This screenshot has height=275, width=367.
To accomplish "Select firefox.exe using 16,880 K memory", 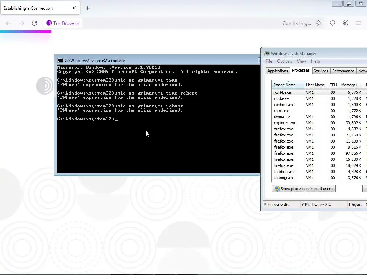I will [x=319, y=159].
